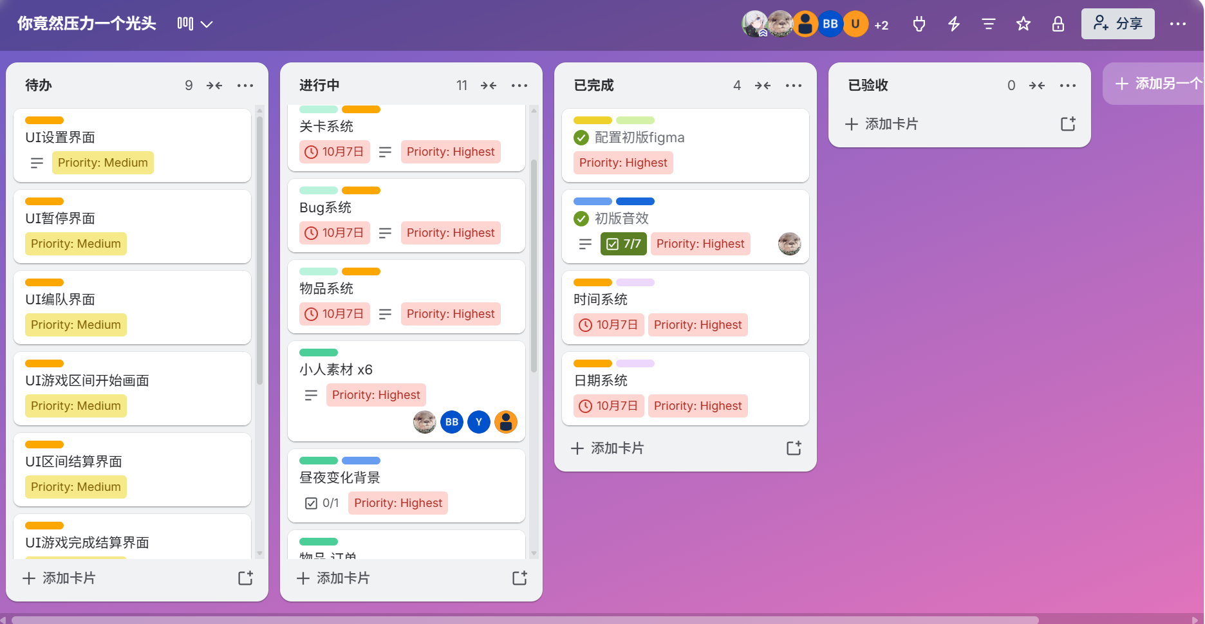This screenshot has width=1205, height=624.
Task: Click 10月7日 due date on 关卡系统
Action: point(335,152)
